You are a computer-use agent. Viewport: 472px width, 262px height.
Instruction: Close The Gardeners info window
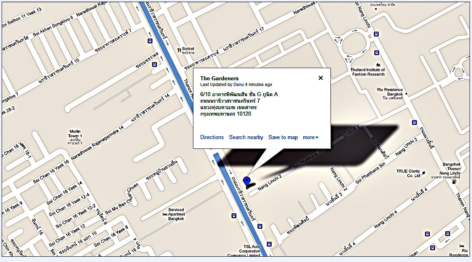(320, 78)
